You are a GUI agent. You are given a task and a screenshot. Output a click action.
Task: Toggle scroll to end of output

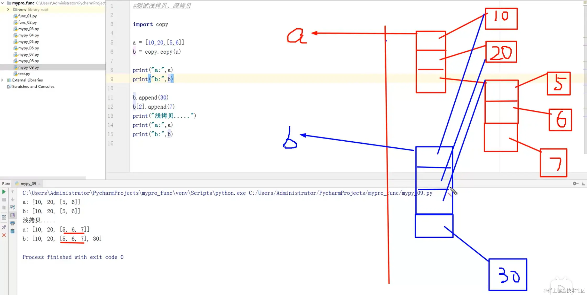pos(12,215)
